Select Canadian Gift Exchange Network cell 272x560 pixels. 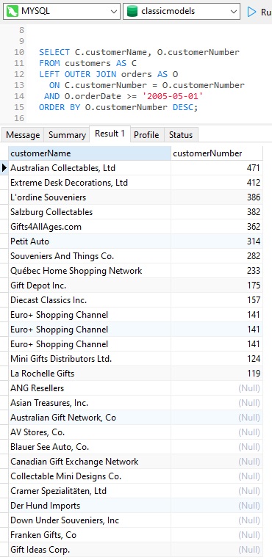90,462
